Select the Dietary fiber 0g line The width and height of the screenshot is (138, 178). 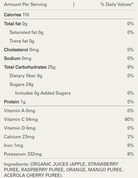(x=26, y=76)
